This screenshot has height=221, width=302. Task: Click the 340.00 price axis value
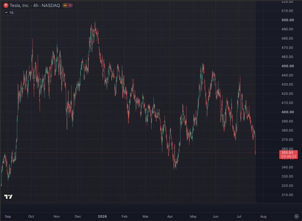(287, 167)
